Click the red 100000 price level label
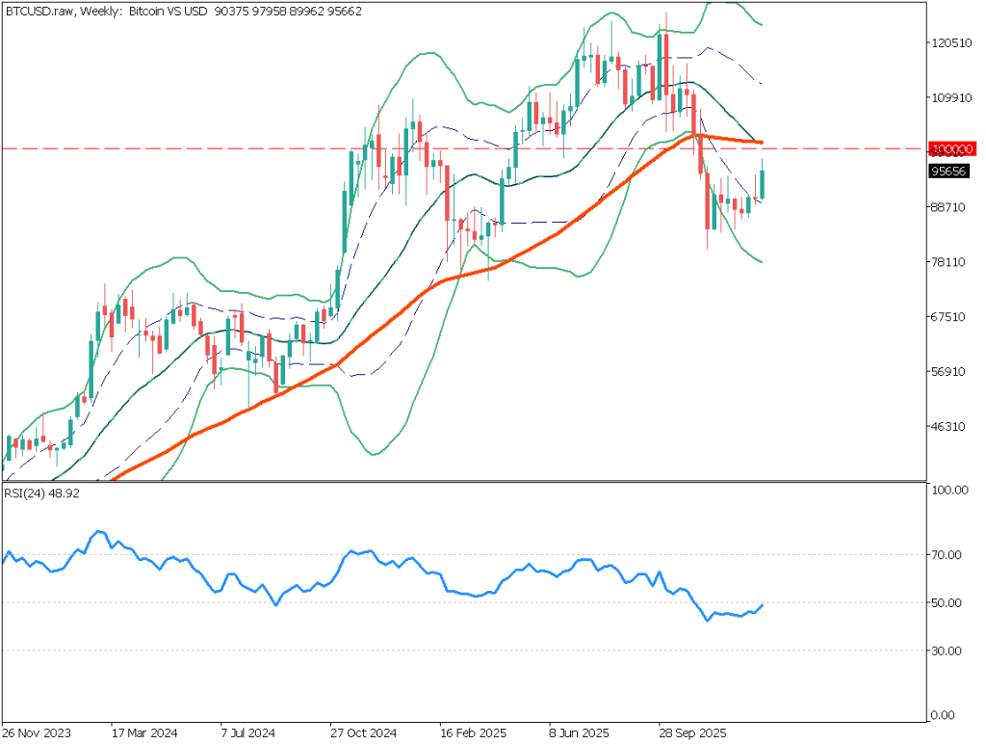 click(x=952, y=149)
